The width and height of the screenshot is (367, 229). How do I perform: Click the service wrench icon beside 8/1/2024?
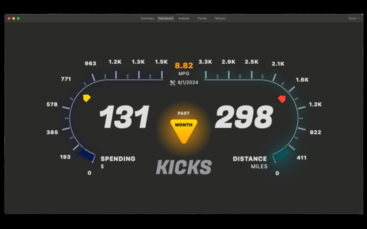pos(172,83)
